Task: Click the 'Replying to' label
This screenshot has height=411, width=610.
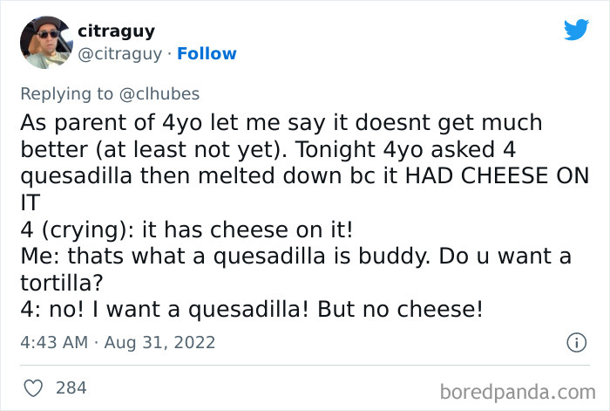Action: pyautogui.click(x=66, y=94)
